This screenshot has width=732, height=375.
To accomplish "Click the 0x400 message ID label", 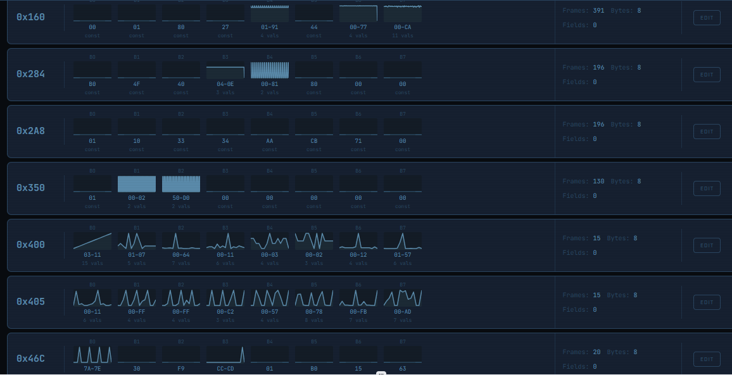I will point(30,245).
